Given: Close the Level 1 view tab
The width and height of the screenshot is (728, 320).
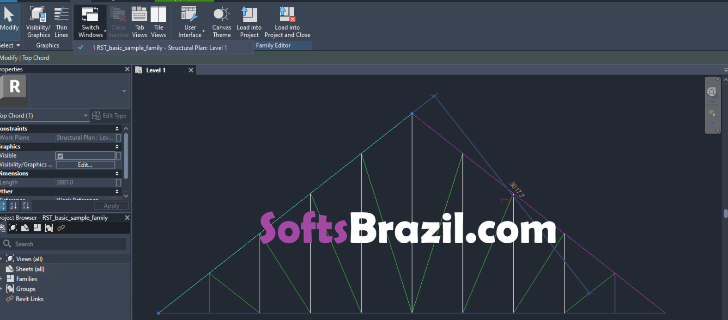Looking at the screenshot, I should (191, 70).
